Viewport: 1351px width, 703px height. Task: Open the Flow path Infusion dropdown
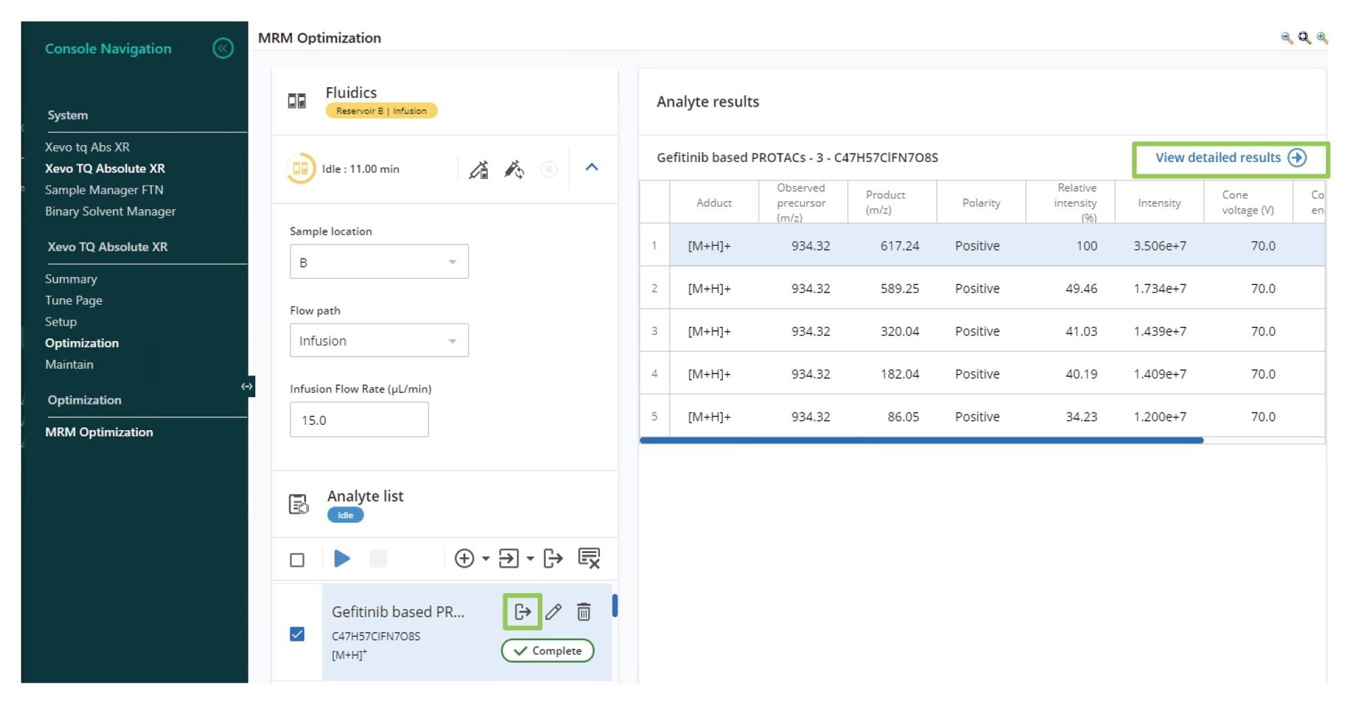[x=379, y=341]
